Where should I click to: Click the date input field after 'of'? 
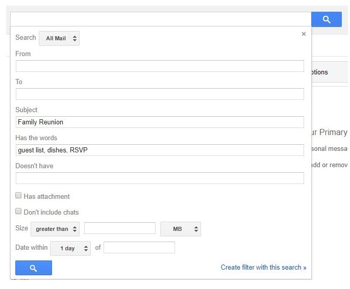click(139, 248)
